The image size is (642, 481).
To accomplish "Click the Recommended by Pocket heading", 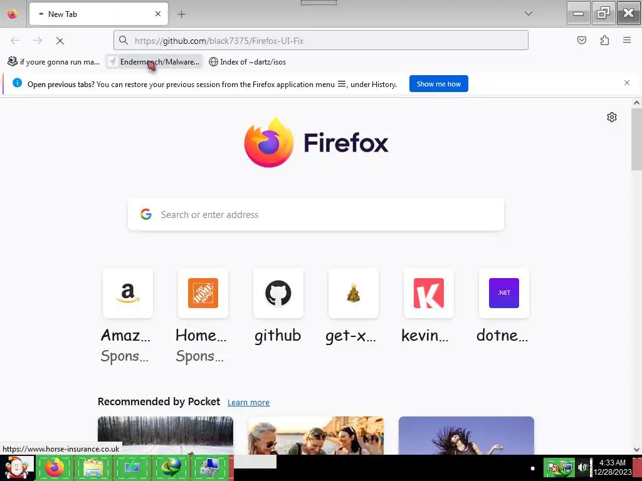I will [159, 401].
